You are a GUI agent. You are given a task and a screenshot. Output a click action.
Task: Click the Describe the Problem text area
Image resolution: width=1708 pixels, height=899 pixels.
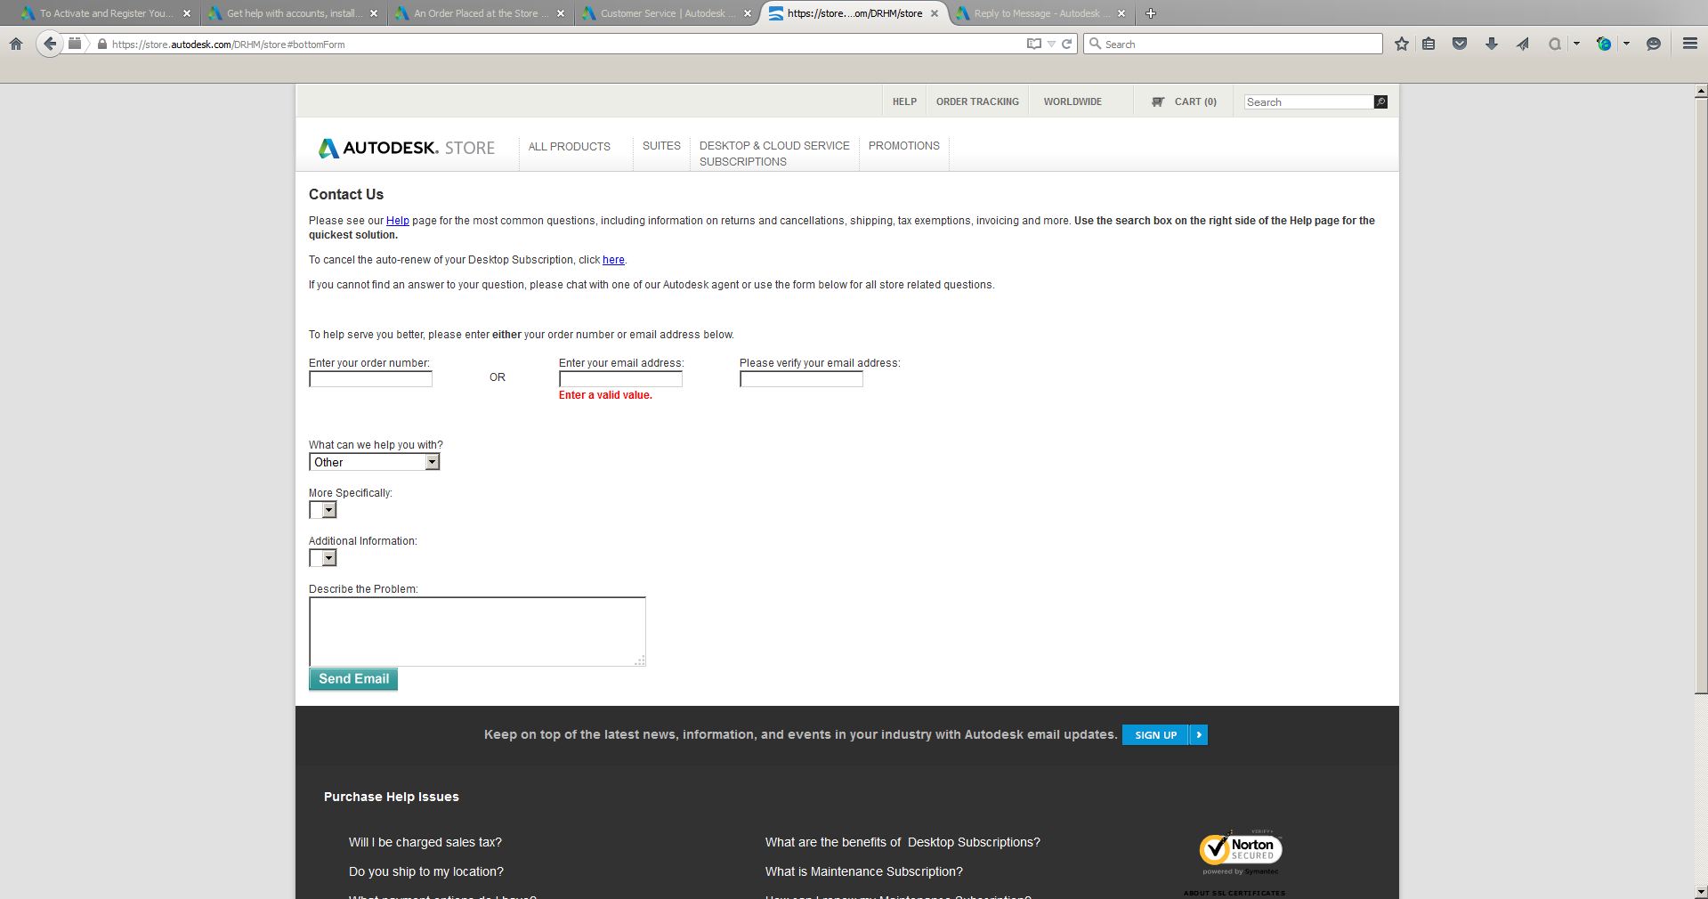(477, 631)
